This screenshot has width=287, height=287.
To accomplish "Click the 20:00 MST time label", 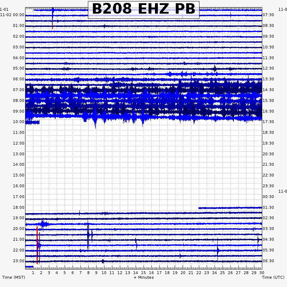I will tap(19, 229).
